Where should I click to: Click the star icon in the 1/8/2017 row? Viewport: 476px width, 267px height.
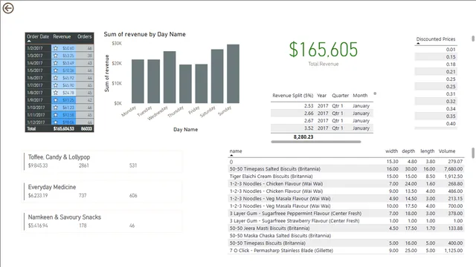[x=56, y=93]
